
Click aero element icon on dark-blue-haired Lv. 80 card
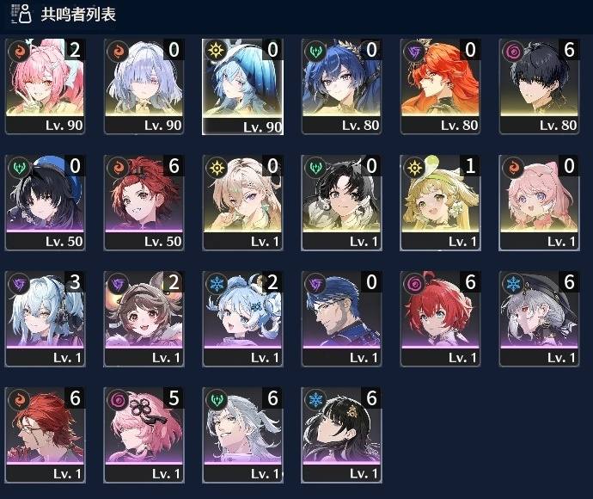coord(315,51)
